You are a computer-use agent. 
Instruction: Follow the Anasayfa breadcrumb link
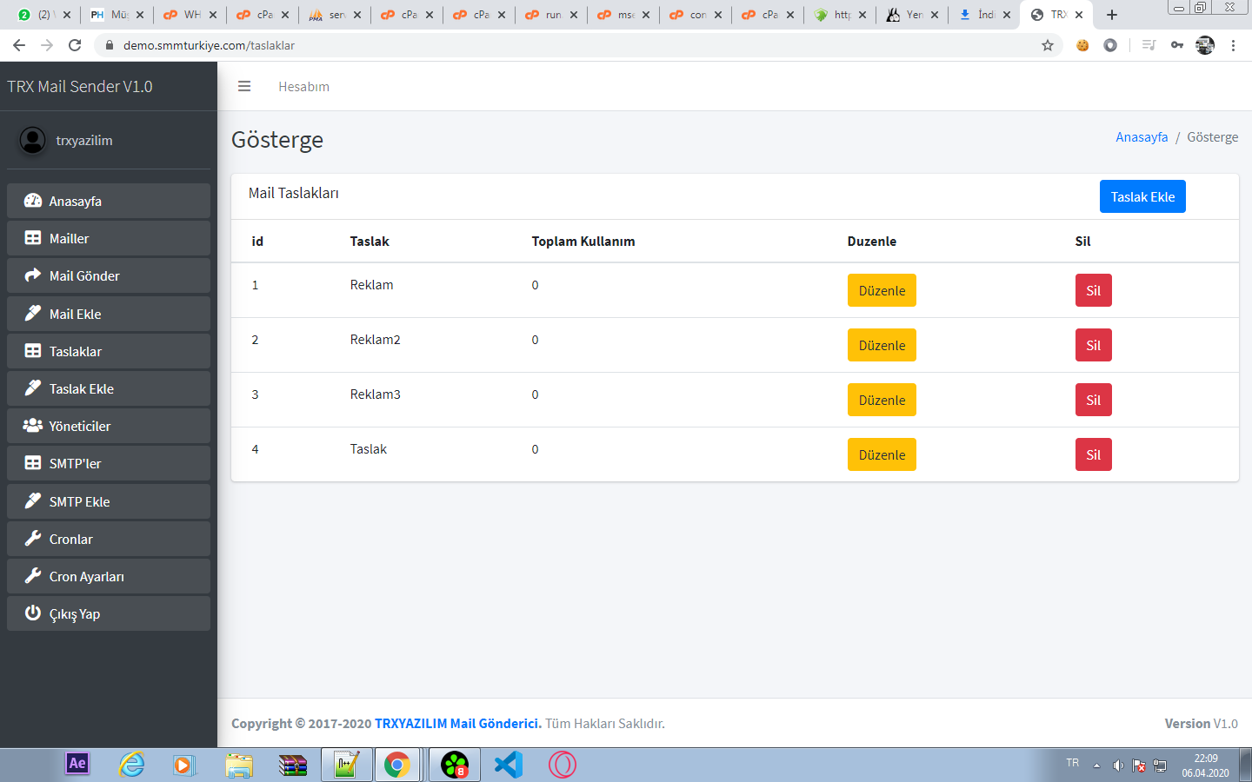tap(1142, 137)
